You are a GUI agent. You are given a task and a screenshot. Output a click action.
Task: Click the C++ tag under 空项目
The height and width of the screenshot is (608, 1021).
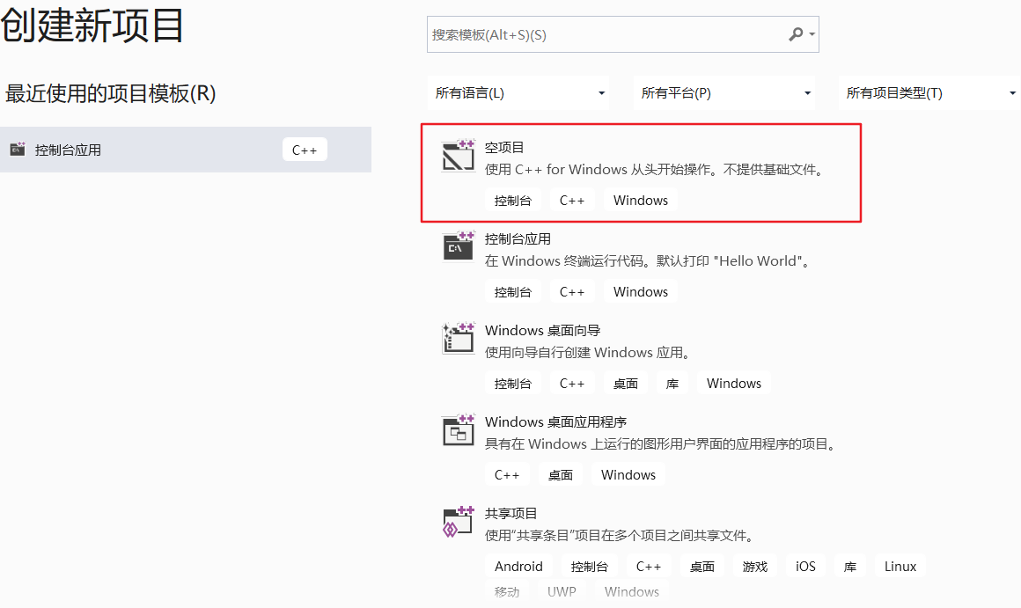572,200
